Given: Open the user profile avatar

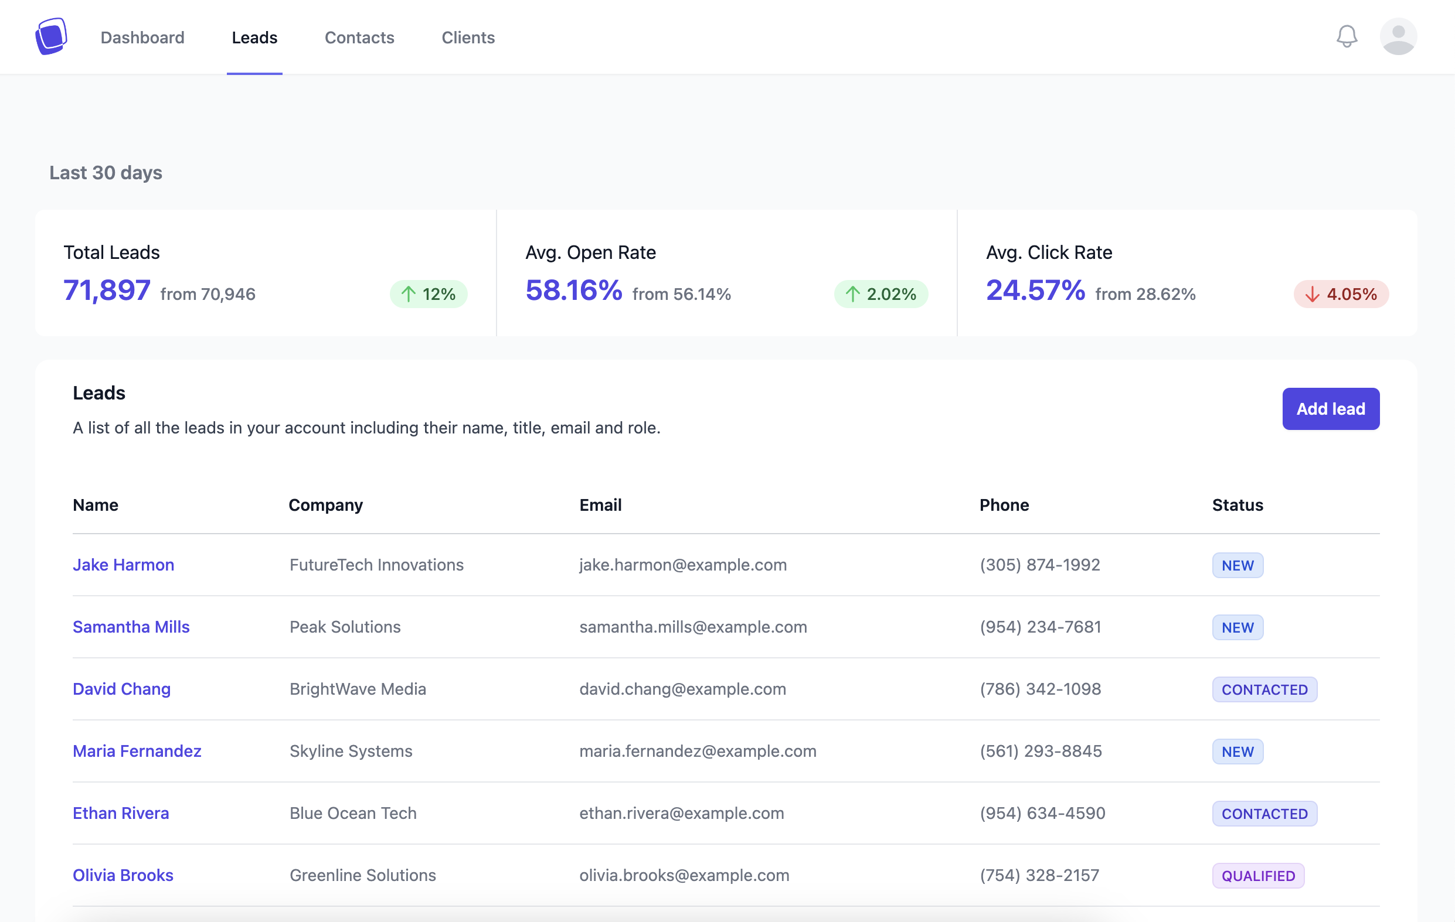Looking at the screenshot, I should coord(1398,36).
